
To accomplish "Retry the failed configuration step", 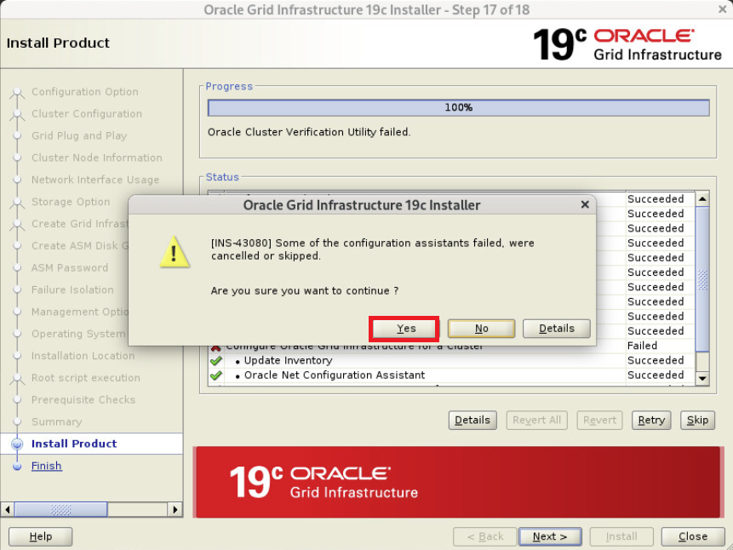I will click(x=651, y=420).
